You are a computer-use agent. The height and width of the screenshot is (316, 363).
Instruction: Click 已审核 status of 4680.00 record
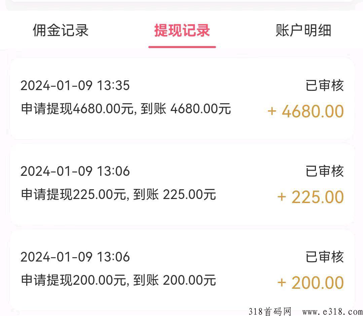tap(325, 85)
